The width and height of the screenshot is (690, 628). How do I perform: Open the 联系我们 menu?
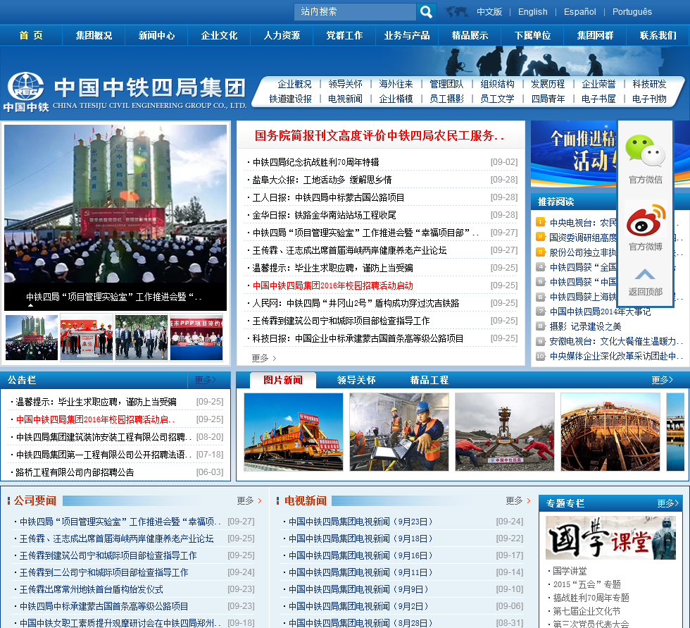click(x=658, y=35)
